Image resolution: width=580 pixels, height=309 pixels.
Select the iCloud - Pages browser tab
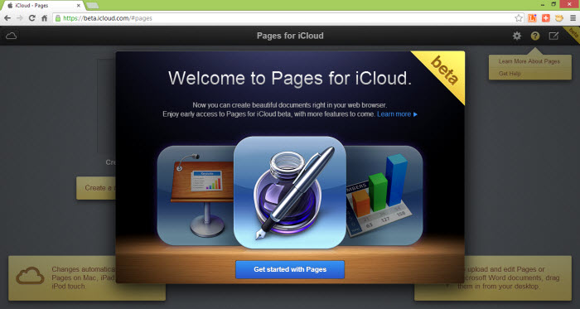tap(43, 6)
